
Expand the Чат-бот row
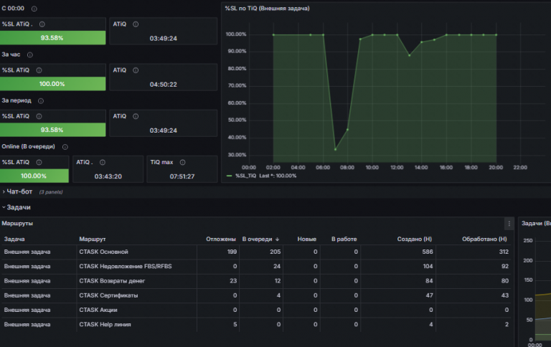click(x=19, y=191)
